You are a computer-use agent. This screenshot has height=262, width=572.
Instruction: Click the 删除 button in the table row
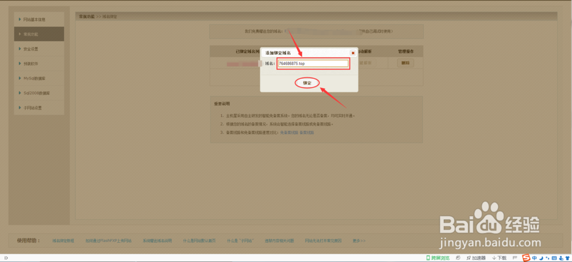pos(406,63)
